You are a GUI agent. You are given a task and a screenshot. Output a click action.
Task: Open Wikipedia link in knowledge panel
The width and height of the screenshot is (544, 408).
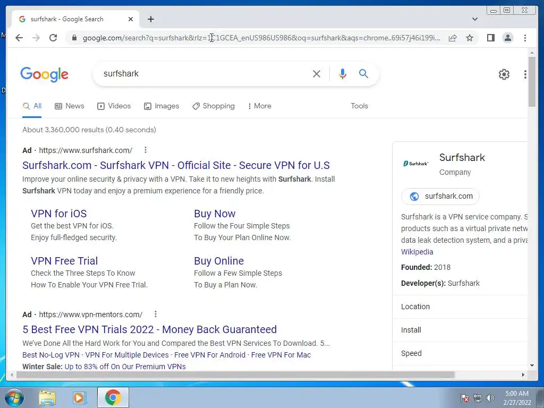pyautogui.click(x=417, y=252)
